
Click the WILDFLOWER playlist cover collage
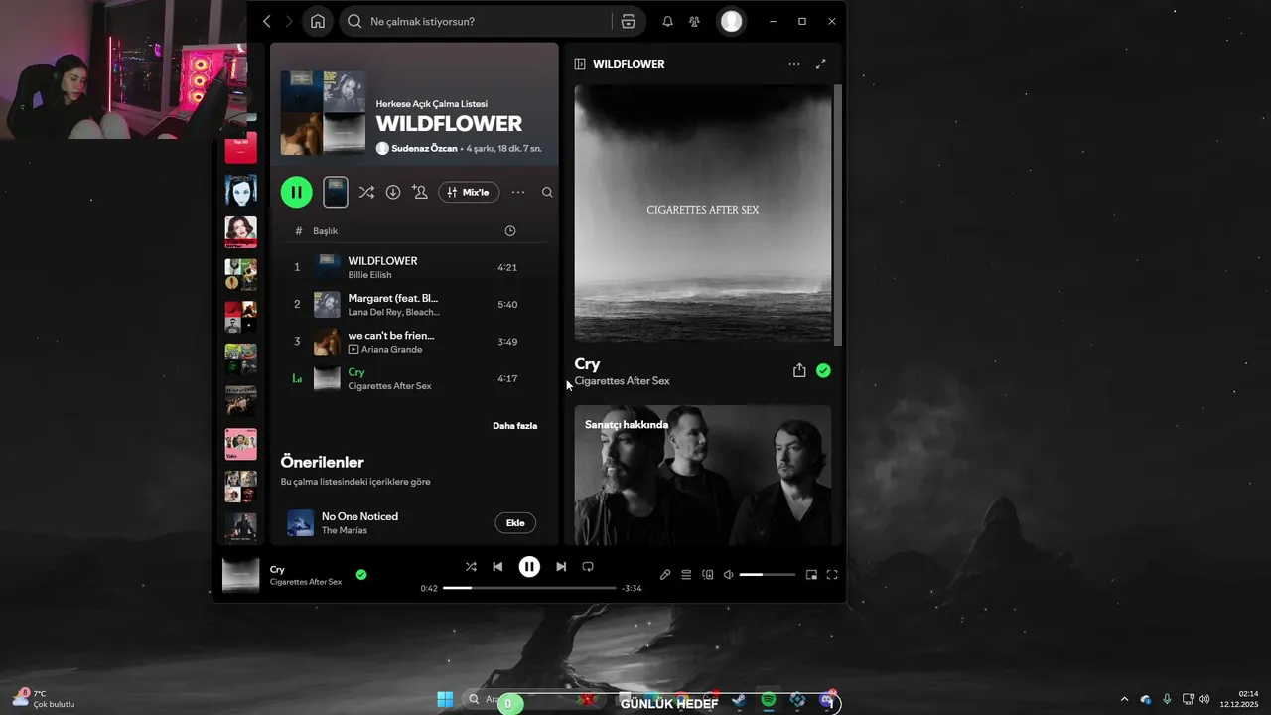(x=323, y=112)
